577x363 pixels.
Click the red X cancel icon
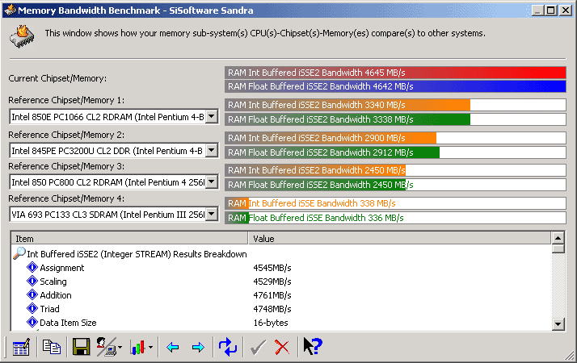click(x=282, y=347)
